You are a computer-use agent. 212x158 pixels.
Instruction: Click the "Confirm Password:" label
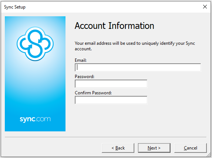coord(93,93)
